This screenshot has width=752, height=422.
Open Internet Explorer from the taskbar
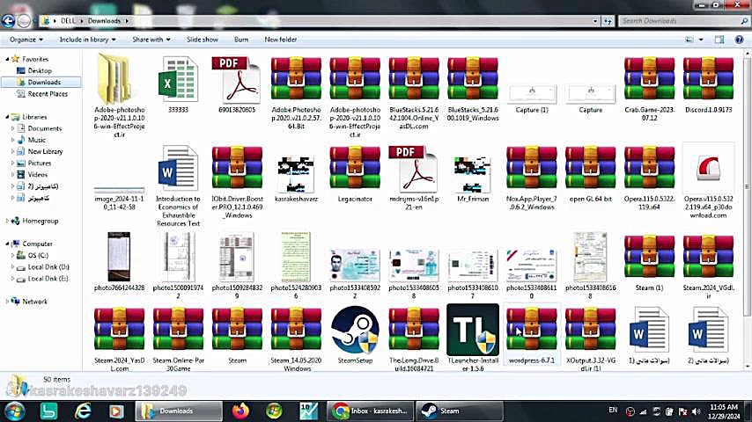coord(83,411)
